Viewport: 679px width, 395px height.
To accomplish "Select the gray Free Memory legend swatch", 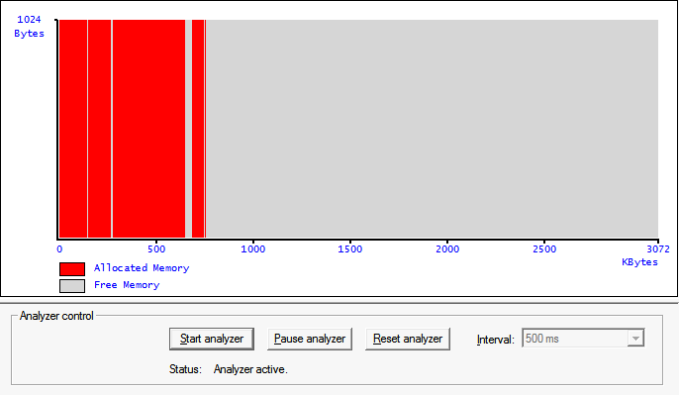I will point(72,286).
